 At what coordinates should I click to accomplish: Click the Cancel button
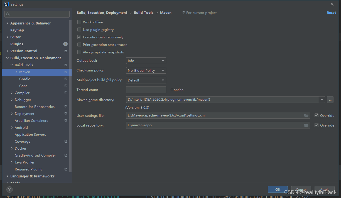point(301,189)
